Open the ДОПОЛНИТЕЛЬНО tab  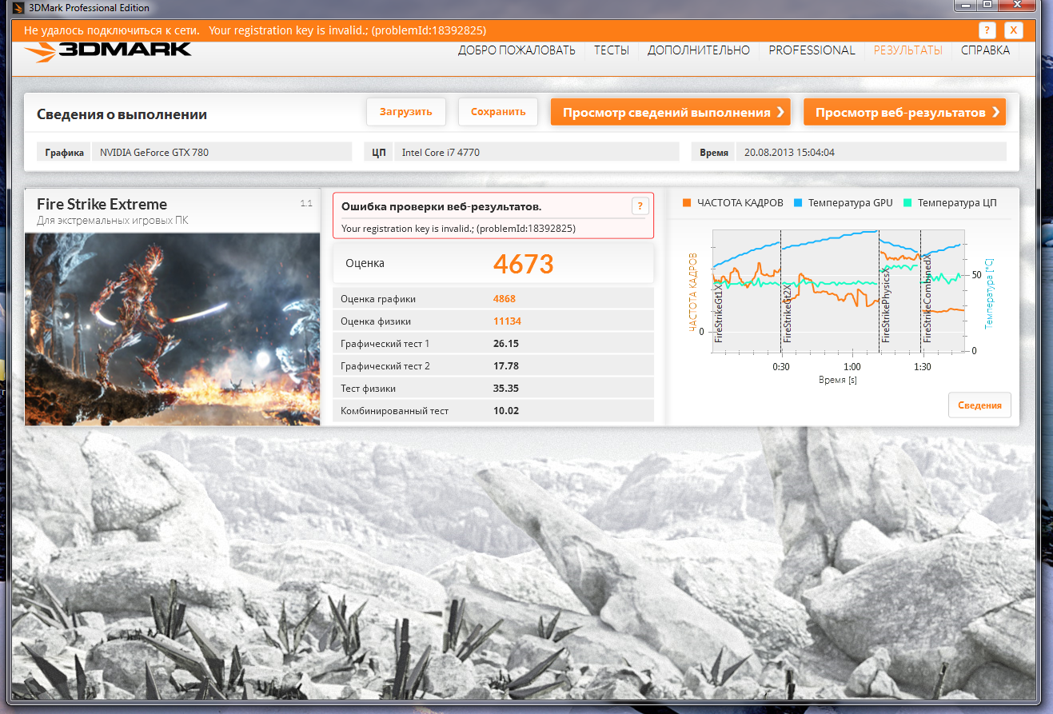[x=699, y=50]
